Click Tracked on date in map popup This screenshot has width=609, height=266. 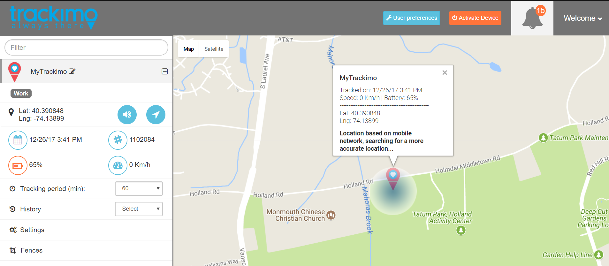[x=381, y=90]
